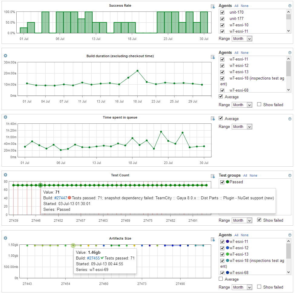295x294 pixels.
Task: Export the Test Count chart
Action: point(213,176)
